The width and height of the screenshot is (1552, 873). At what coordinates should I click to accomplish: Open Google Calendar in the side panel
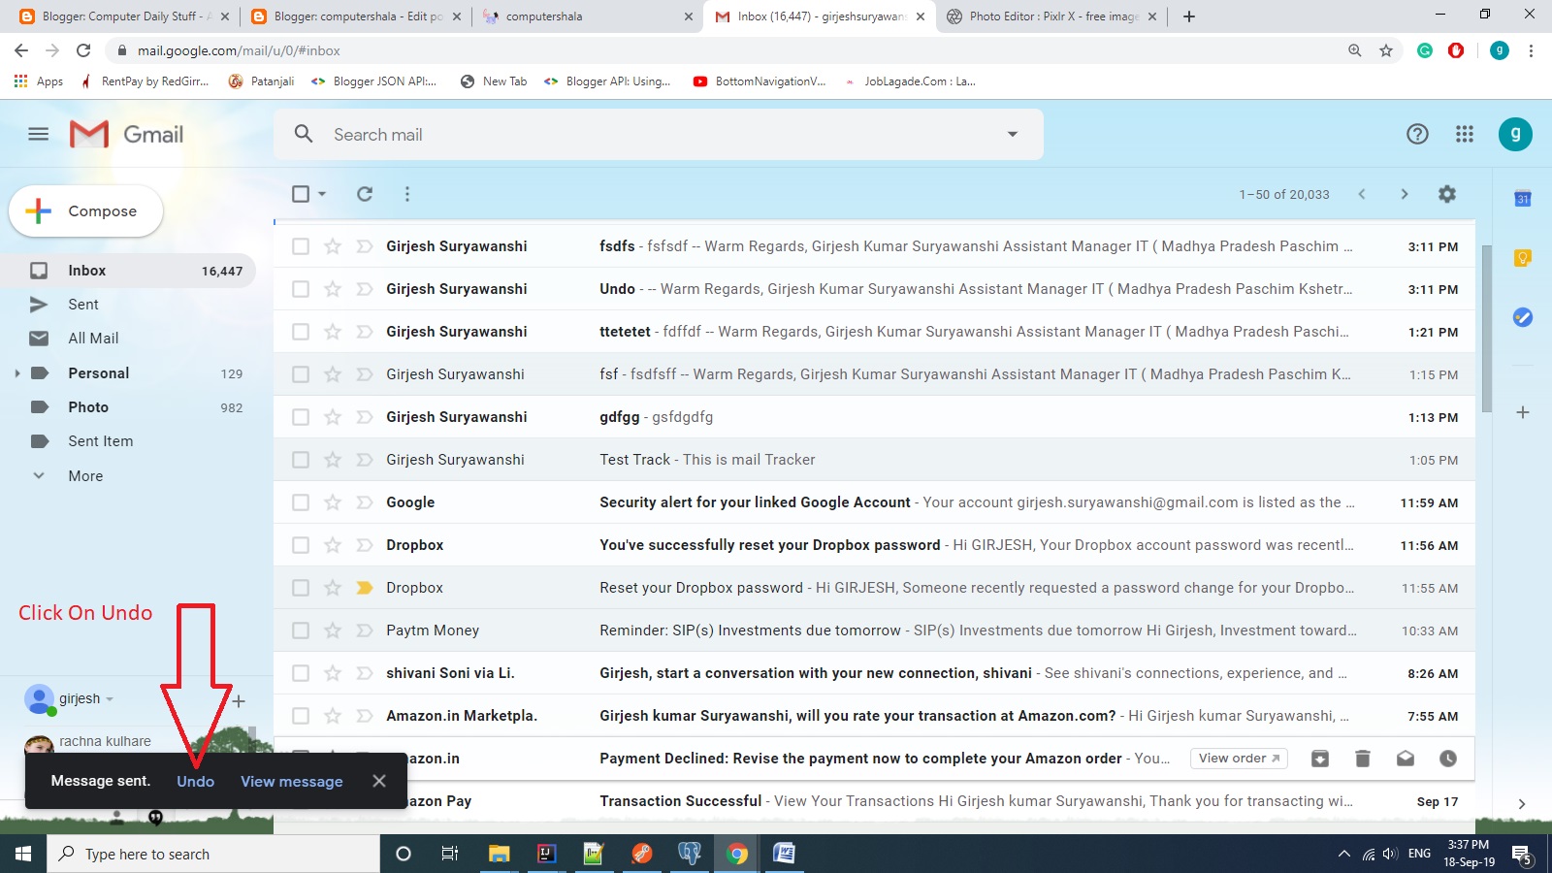click(x=1523, y=199)
